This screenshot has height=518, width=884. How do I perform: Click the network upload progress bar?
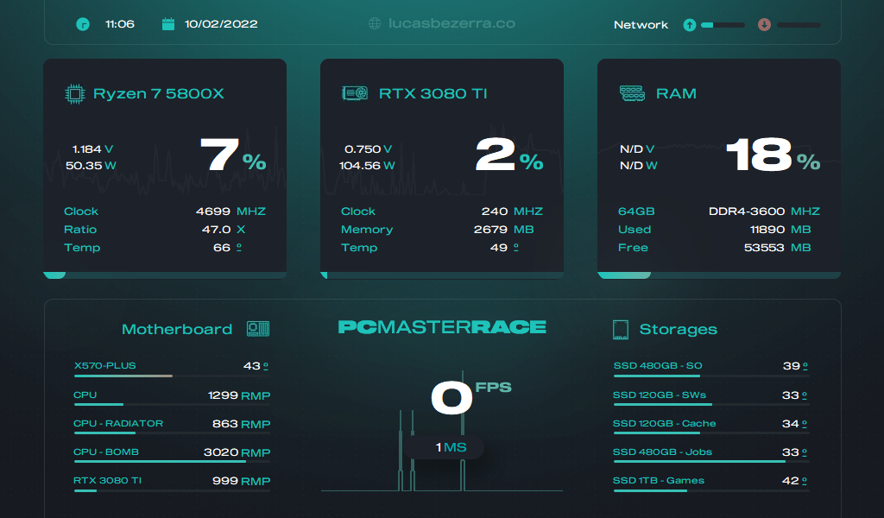point(723,25)
